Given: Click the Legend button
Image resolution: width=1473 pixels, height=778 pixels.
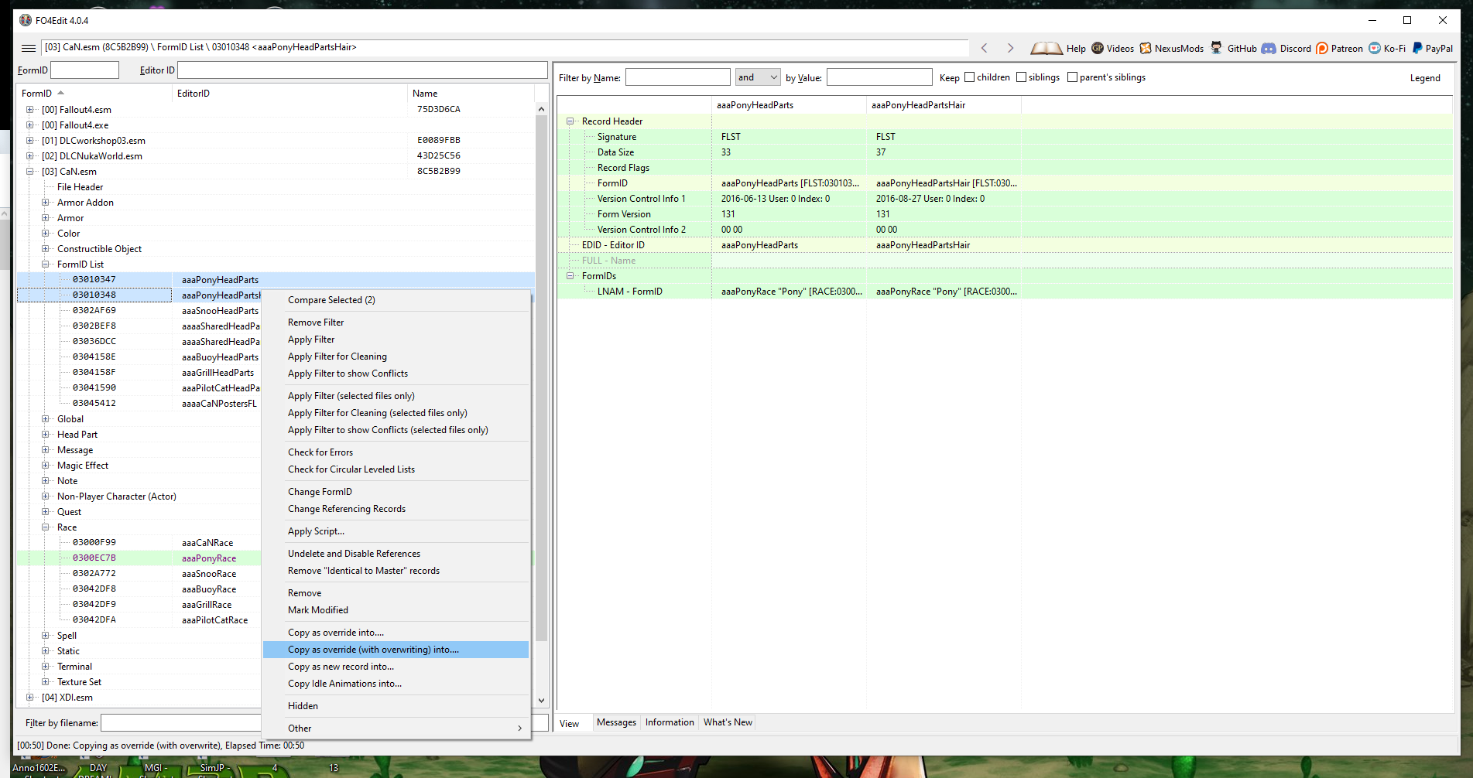Looking at the screenshot, I should 1425,78.
